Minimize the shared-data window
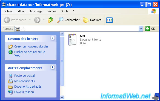Viewport: 160px width, 101px height. pos(143,5)
